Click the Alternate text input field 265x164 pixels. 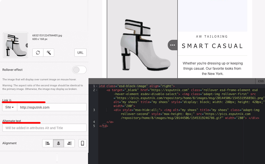pyautogui.click(x=44, y=128)
